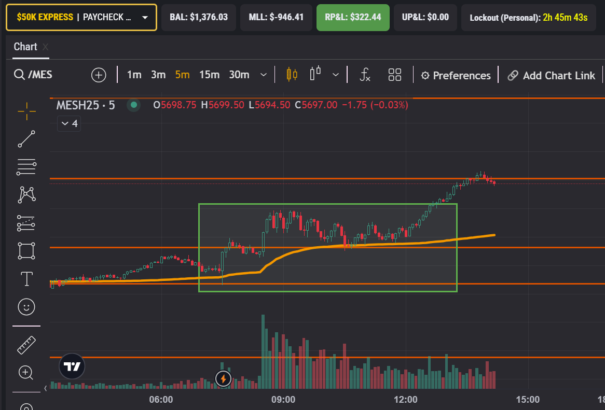Click the 06:00 time axis label

(161, 400)
